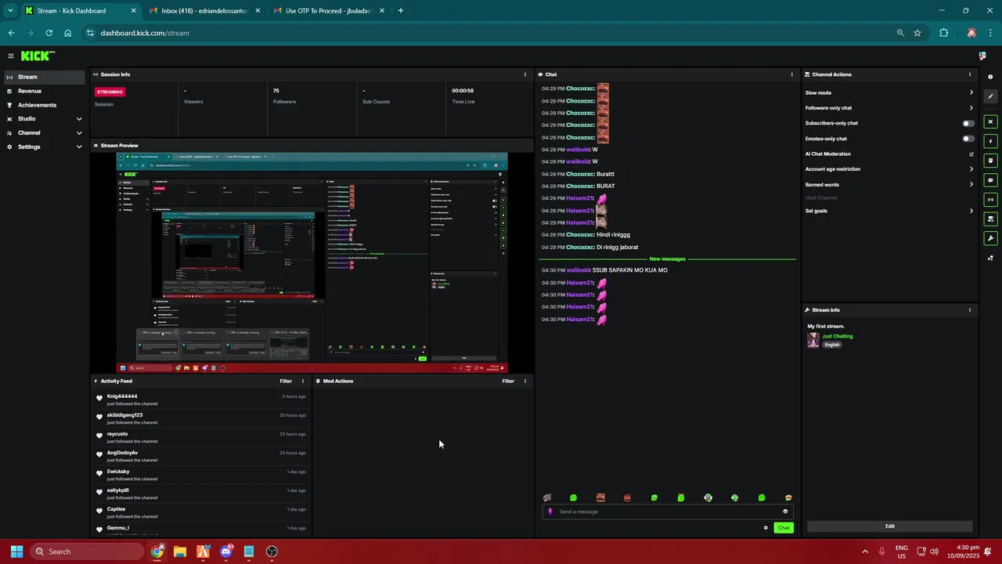Click the green Chat send button
This screenshot has width=1002, height=564.
pyautogui.click(x=784, y=528)
